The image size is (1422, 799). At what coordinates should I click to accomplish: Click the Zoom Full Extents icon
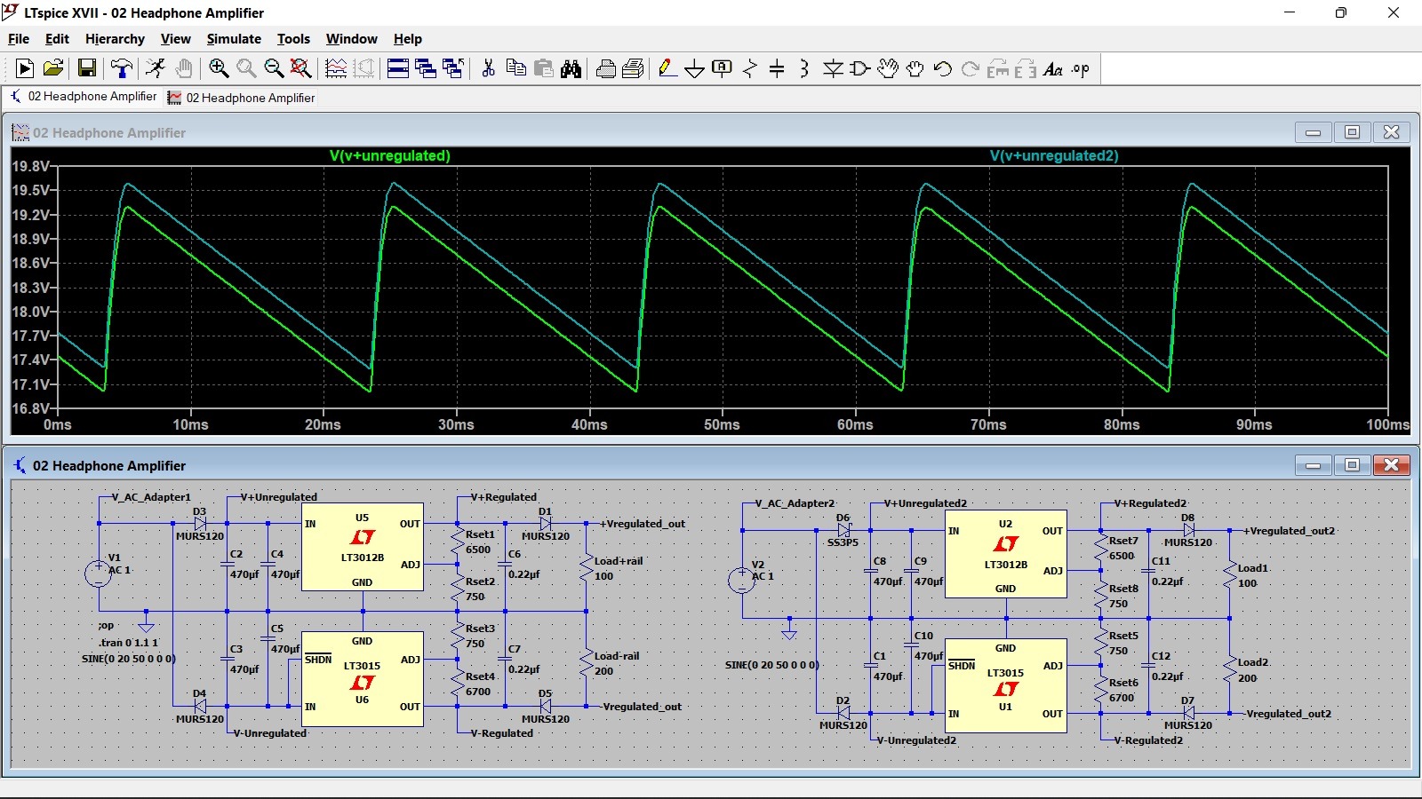(301, 68)
